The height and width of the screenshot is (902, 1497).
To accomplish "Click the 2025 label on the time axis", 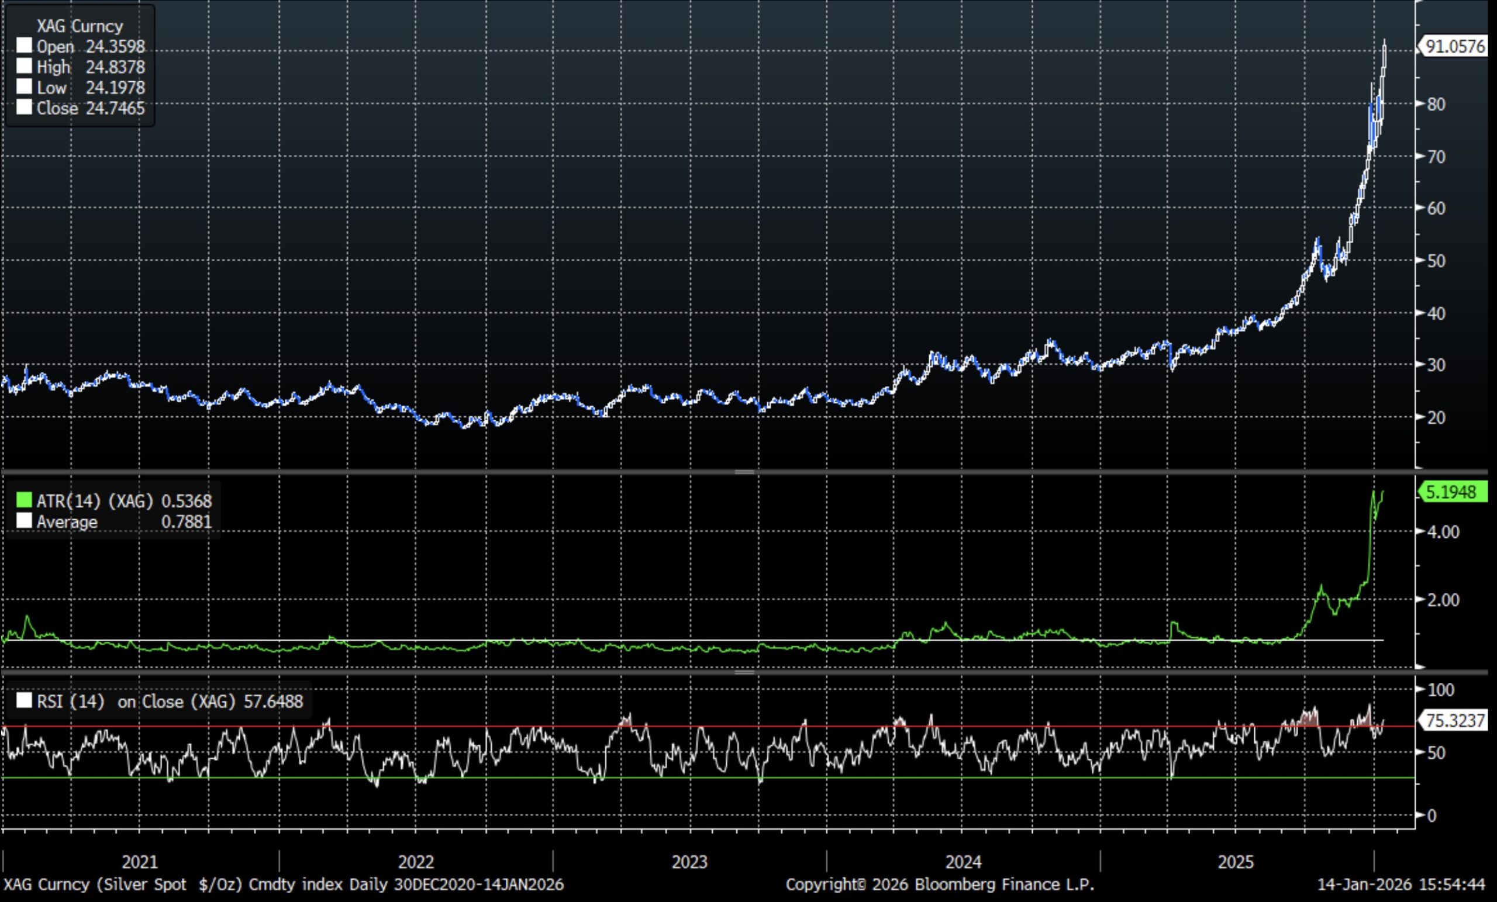I will pos(1236,862).
